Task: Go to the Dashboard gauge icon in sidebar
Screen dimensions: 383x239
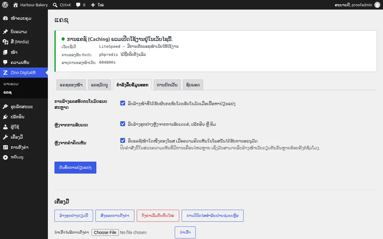Action: 5,18
